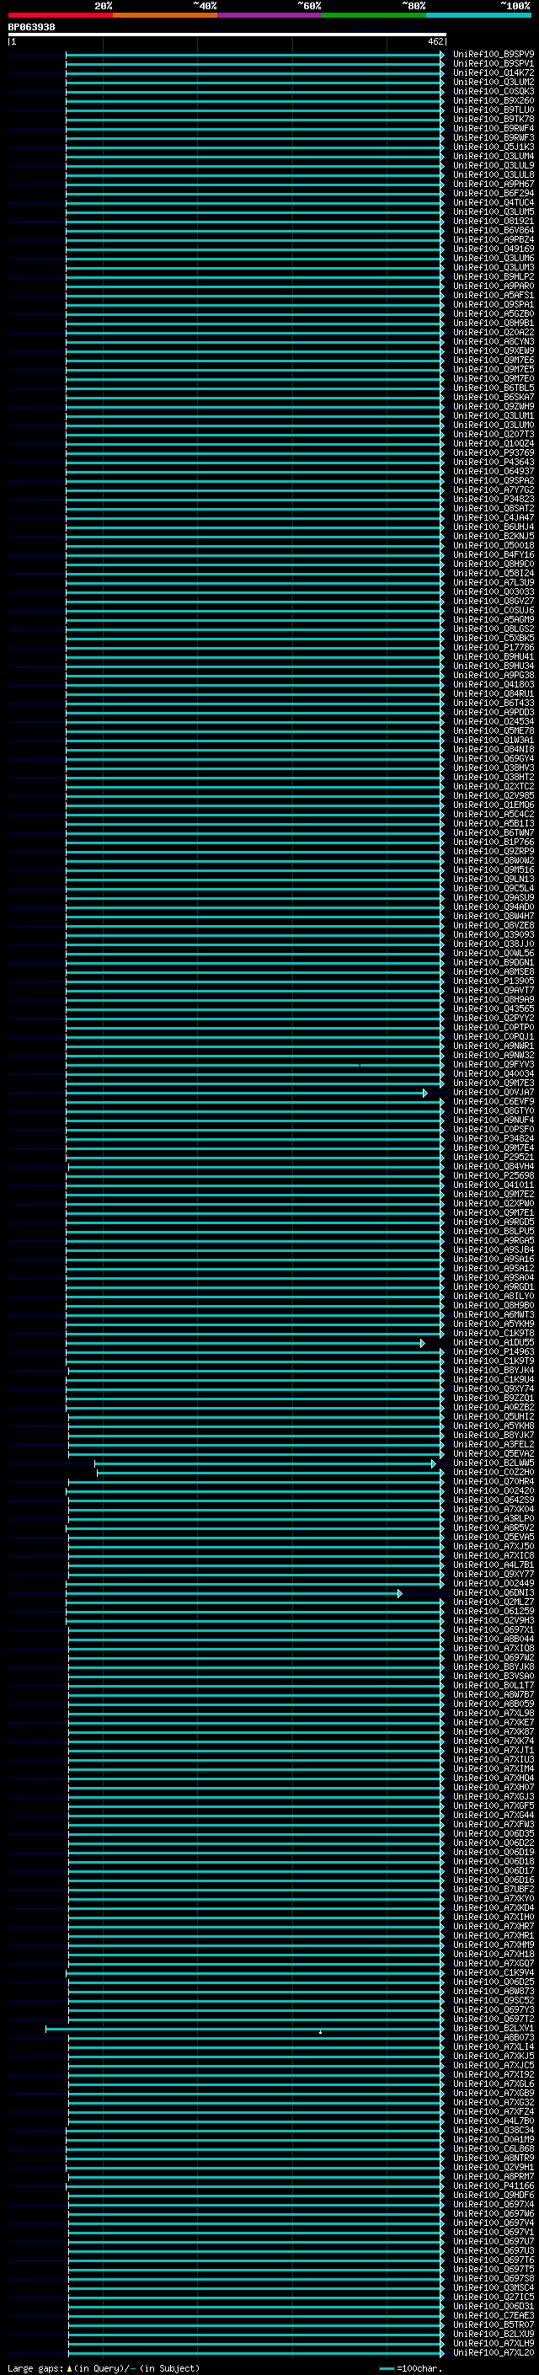
Task: Select the label UniRef100_C6EVF9
Action: [x=493, y=1102]
